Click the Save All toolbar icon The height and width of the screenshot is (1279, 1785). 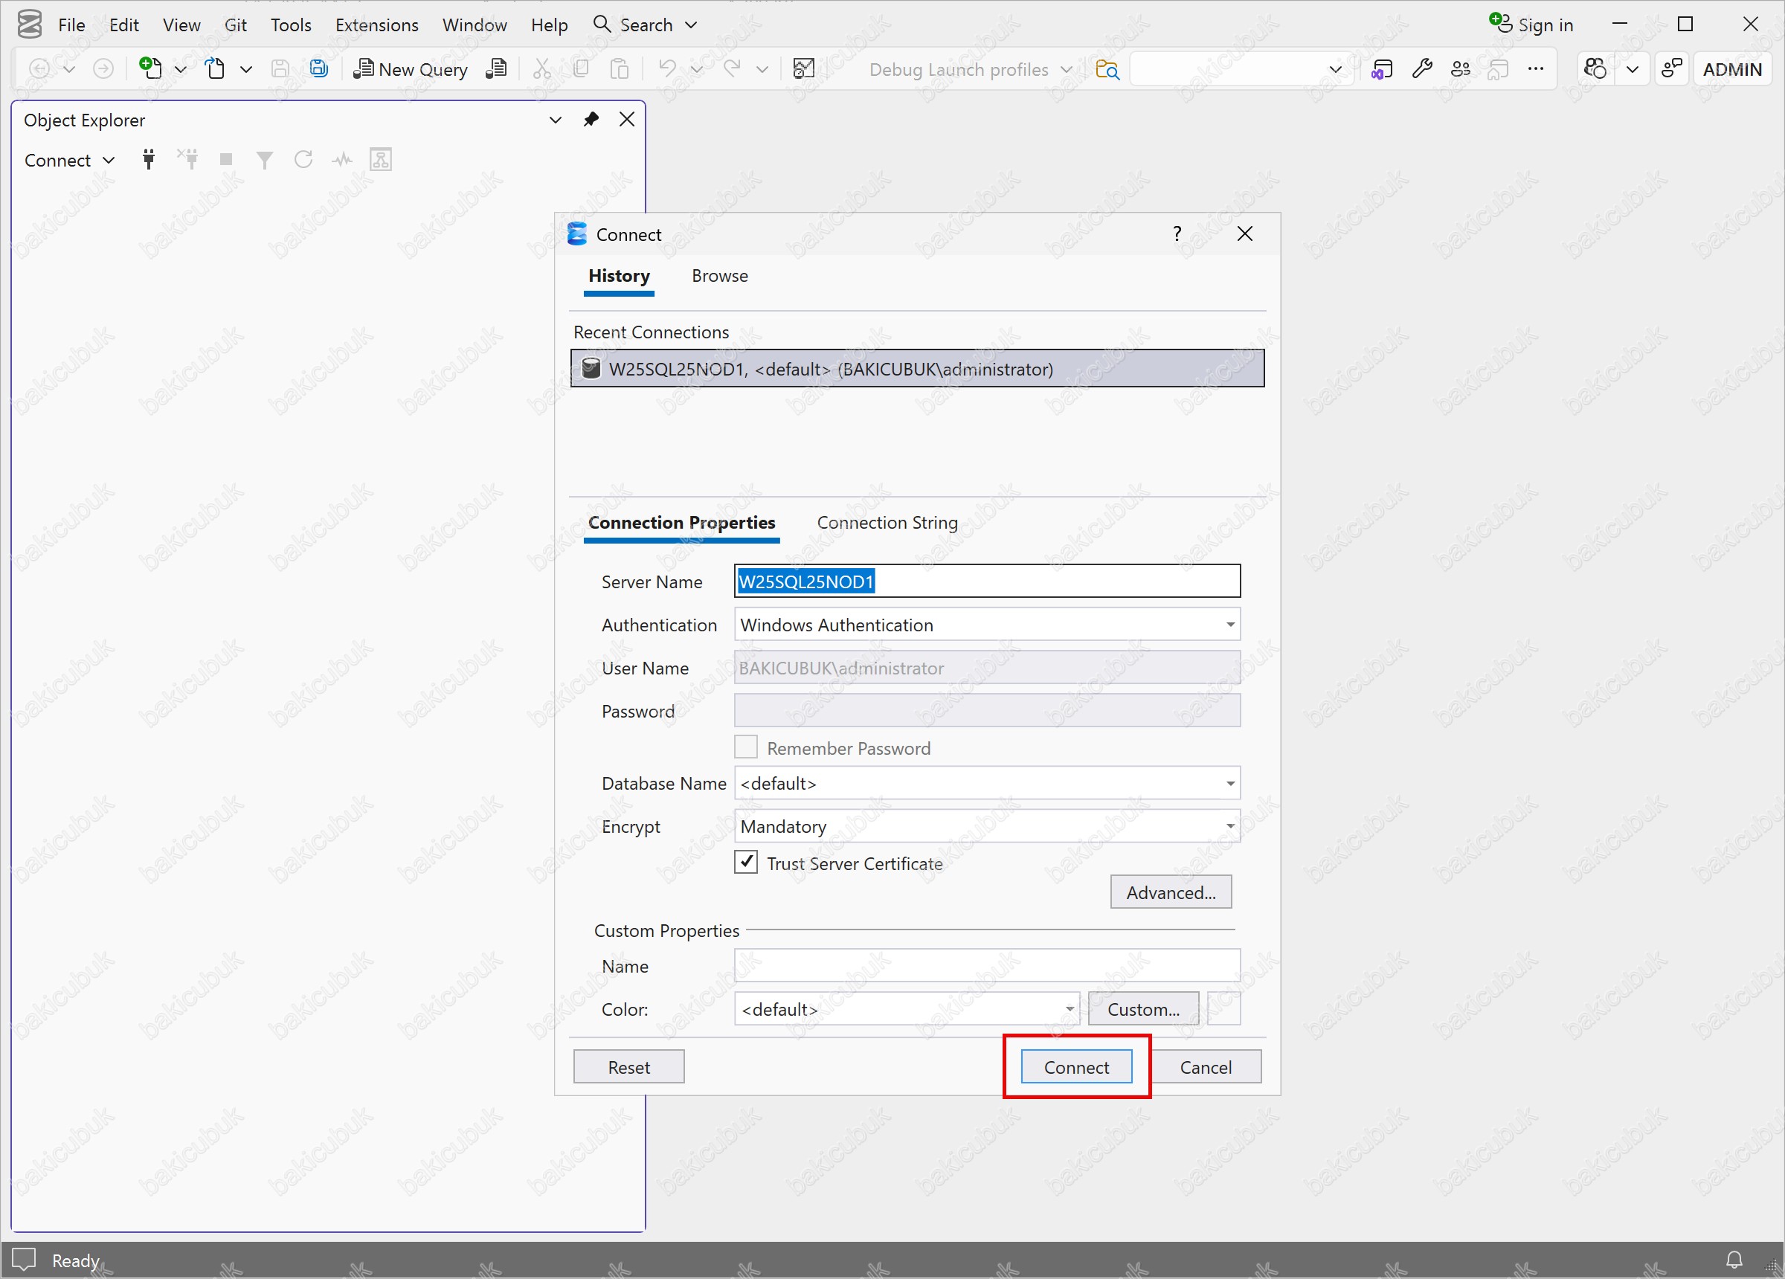319,69
